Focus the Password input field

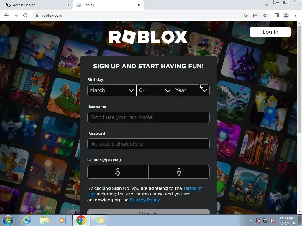(x=148, y=144)
